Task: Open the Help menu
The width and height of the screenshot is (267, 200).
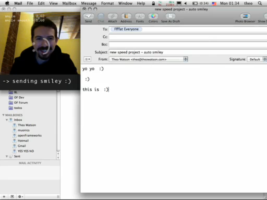Action: 141,3
